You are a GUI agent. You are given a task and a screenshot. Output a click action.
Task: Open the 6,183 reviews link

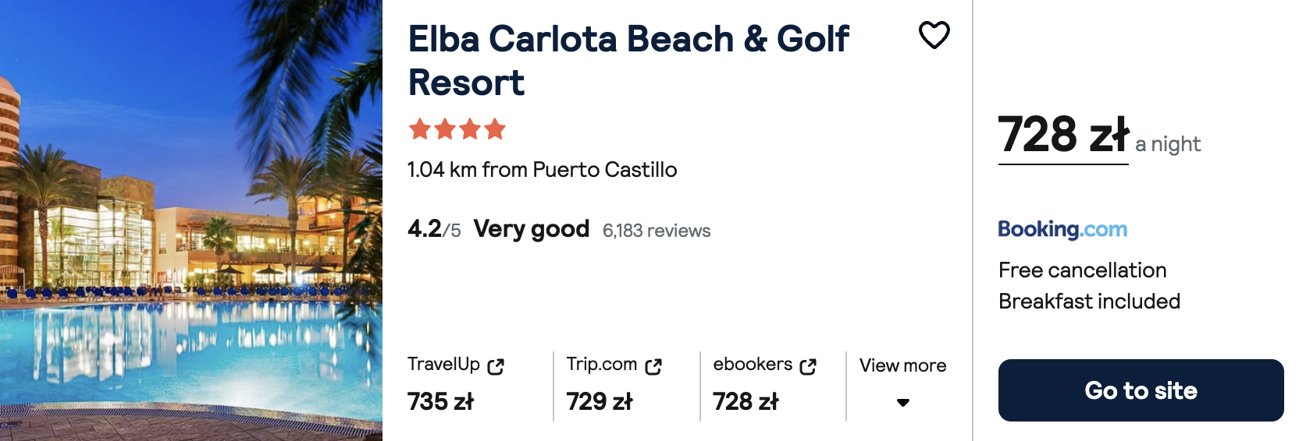coord(657,231)
